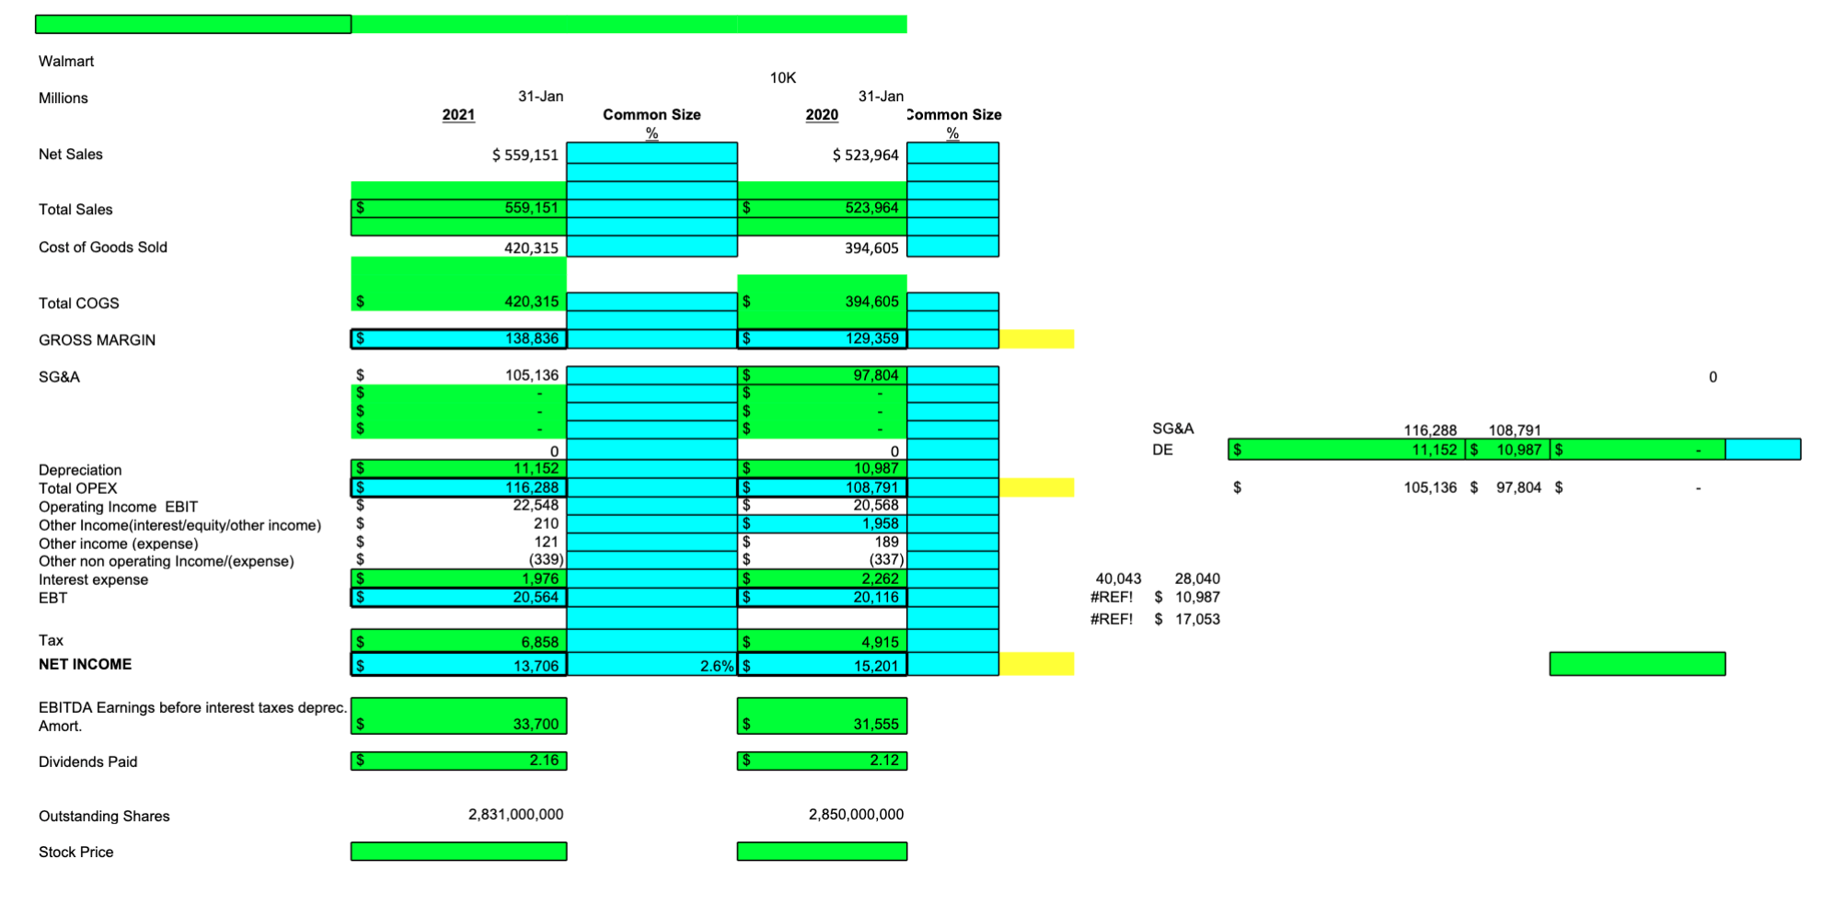Click the yellow cell beside GROSS MARGIN row
Viewport: 1846px width, 905px height.
(1036, 338)
